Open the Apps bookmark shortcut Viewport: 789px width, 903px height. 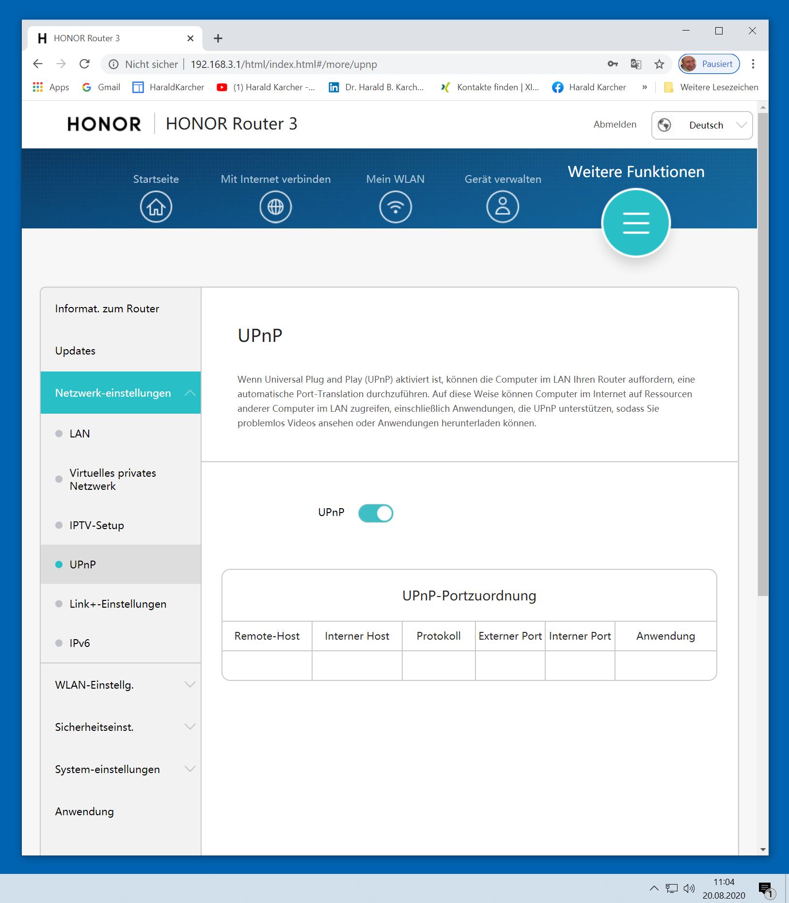point(51,87)
